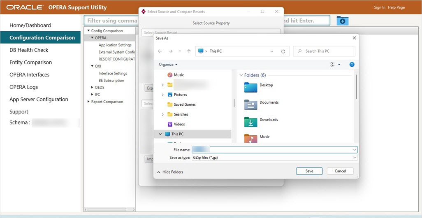422x218 pixels.
Task: Click right arrow of tree horizontal scrollbar
Action: coord(134,209)
